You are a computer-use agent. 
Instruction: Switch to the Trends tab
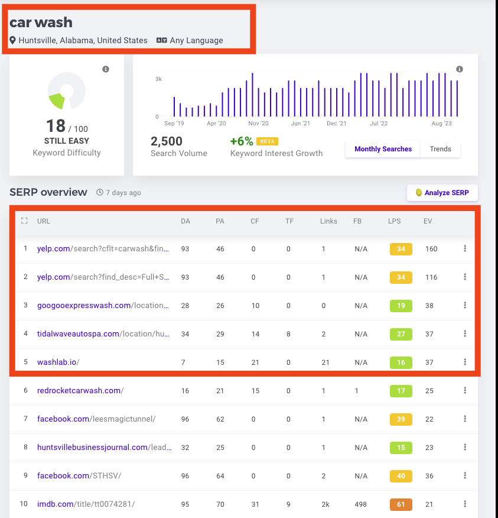coord(440,149)
